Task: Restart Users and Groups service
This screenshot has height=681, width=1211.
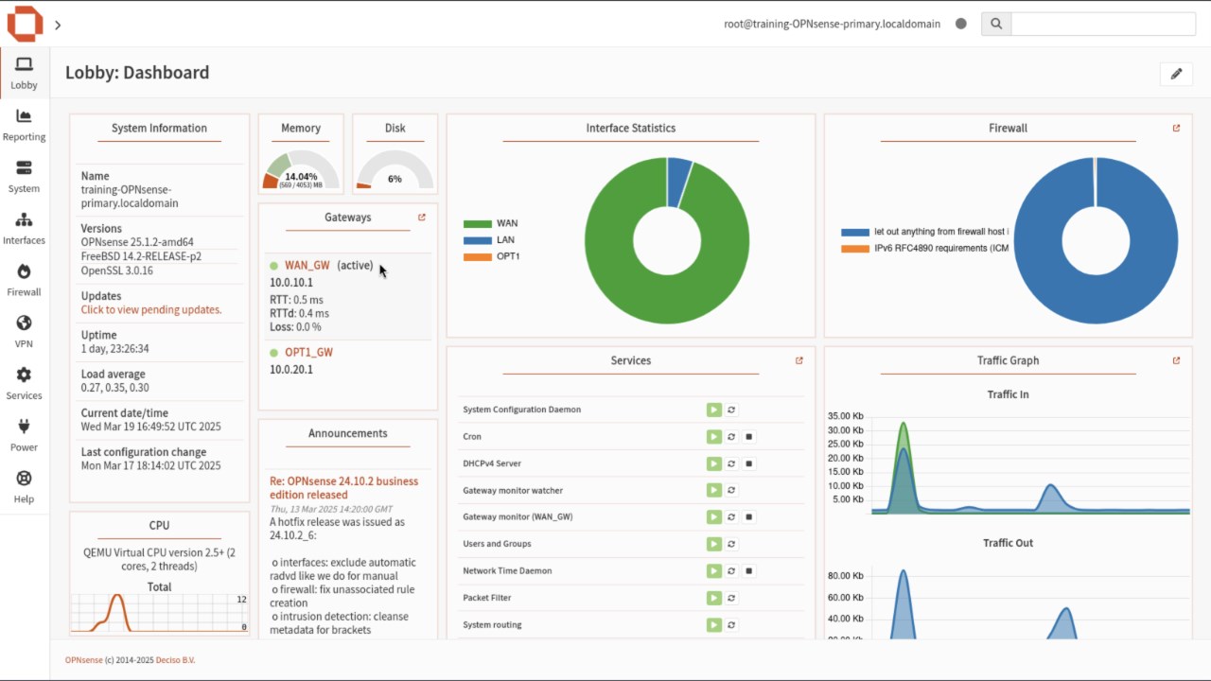Action: click(731, 544)
